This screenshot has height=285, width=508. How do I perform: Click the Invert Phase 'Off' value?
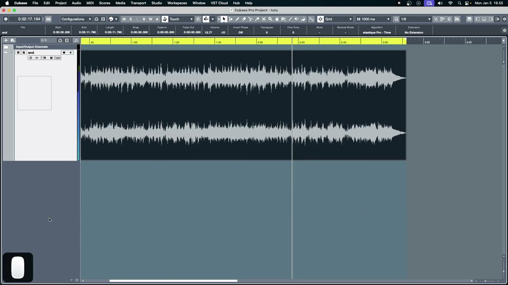click(241, 32)
